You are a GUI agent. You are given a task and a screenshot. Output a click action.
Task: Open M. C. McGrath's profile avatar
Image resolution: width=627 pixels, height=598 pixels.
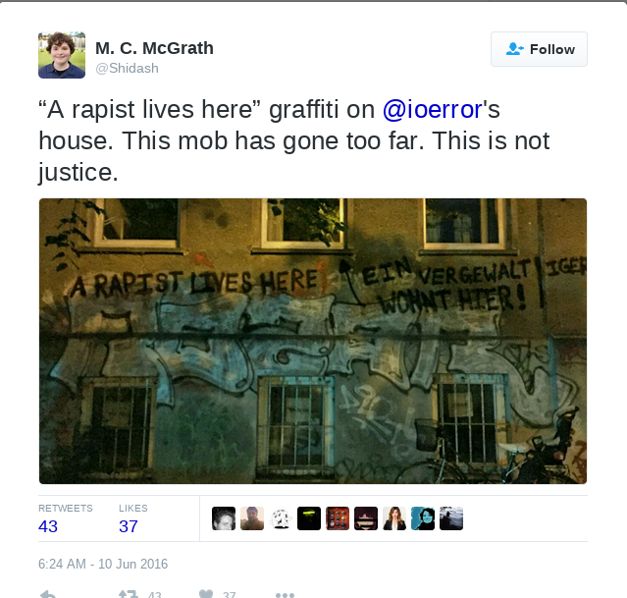[62, 55]
